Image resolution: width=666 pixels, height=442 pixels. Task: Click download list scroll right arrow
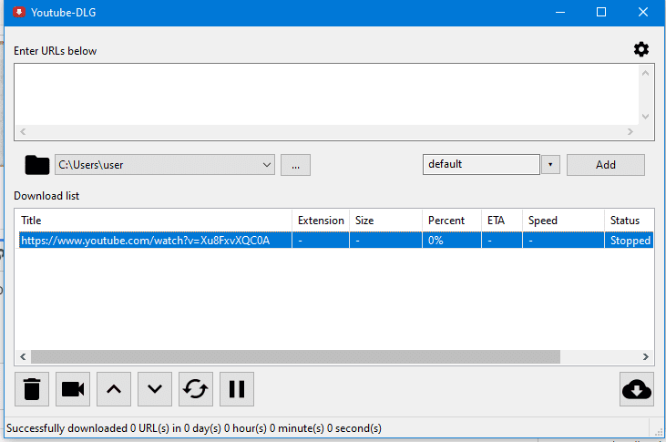(x=646, y=356)
